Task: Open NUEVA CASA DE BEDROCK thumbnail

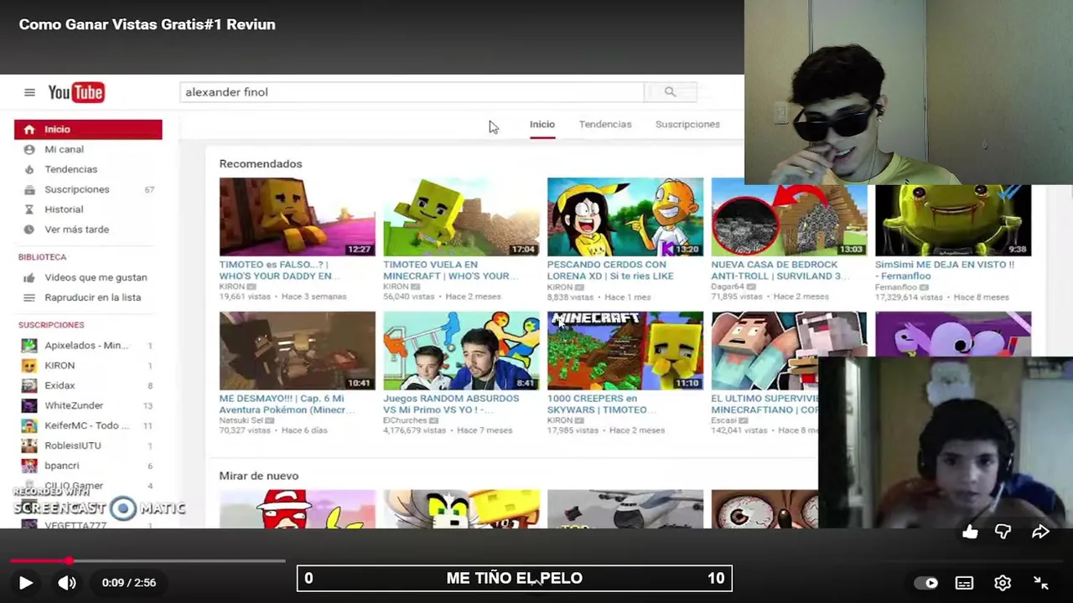Action: pos(789,220)
